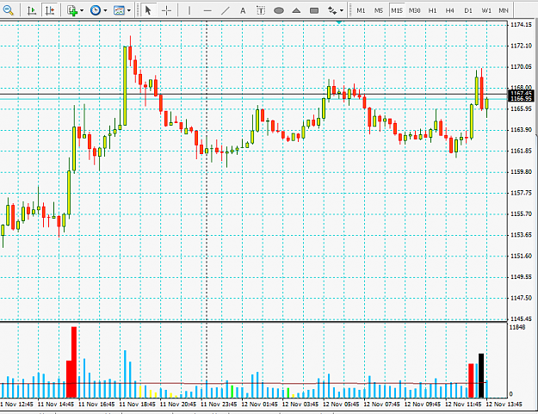
Task: Click the '11 Nov 14:45' time label
Action: click(56, 404)
